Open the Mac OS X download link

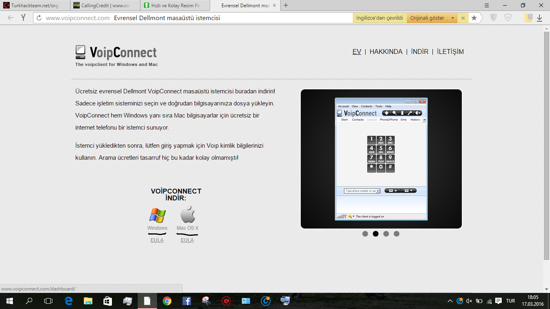pos(188,228)
